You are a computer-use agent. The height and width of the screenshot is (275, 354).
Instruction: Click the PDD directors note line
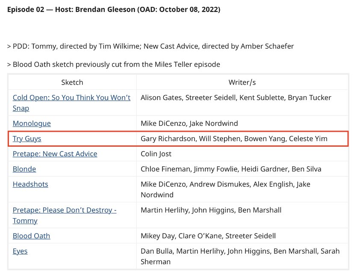(150, 46)
